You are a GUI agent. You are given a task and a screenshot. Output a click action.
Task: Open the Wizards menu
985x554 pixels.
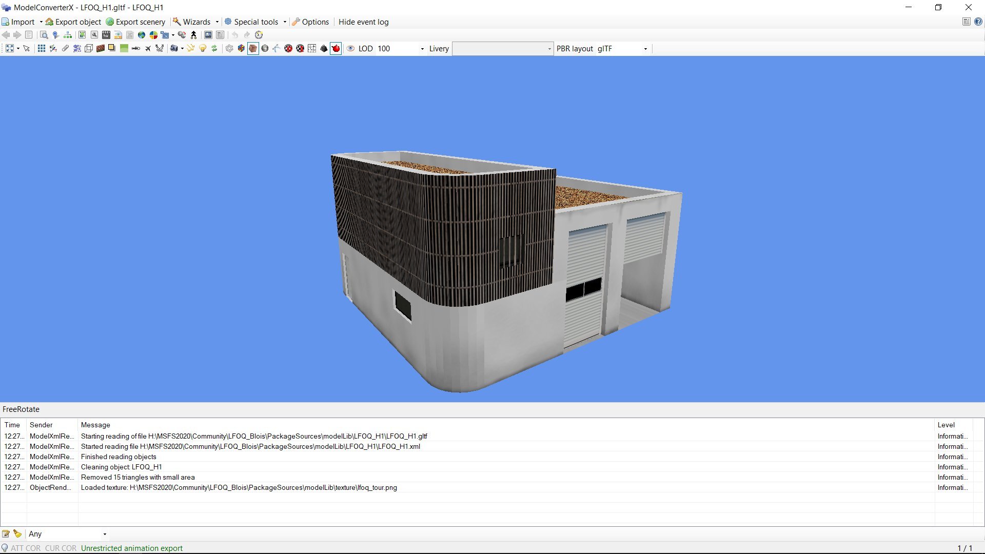coord(196,22)
